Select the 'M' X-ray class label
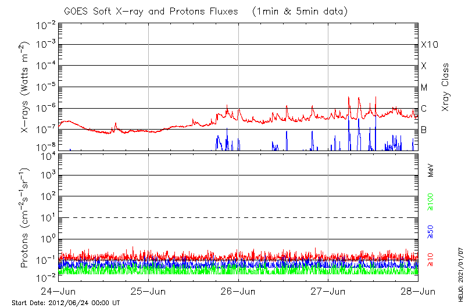Image resolution: width=465 pixels, height=308 pixels. coord(424,88)
